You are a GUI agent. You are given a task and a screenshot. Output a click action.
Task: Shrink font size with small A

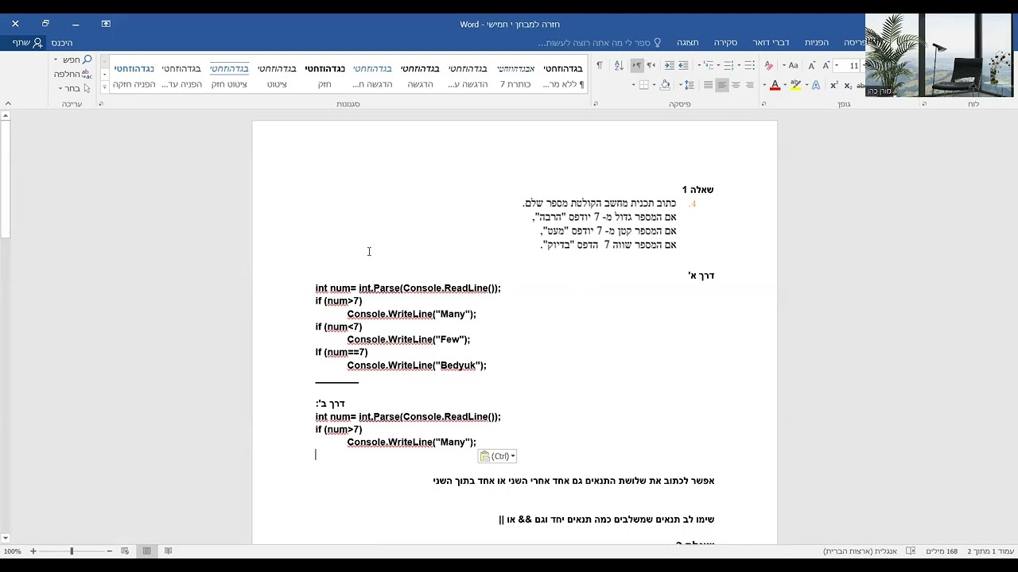point(811,65)
